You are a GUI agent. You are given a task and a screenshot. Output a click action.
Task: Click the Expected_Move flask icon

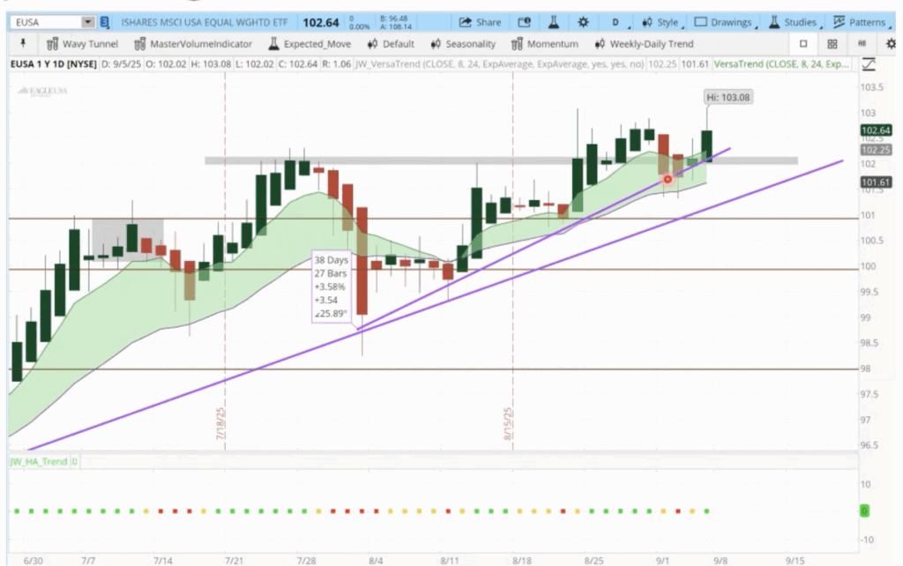(273, 44)
